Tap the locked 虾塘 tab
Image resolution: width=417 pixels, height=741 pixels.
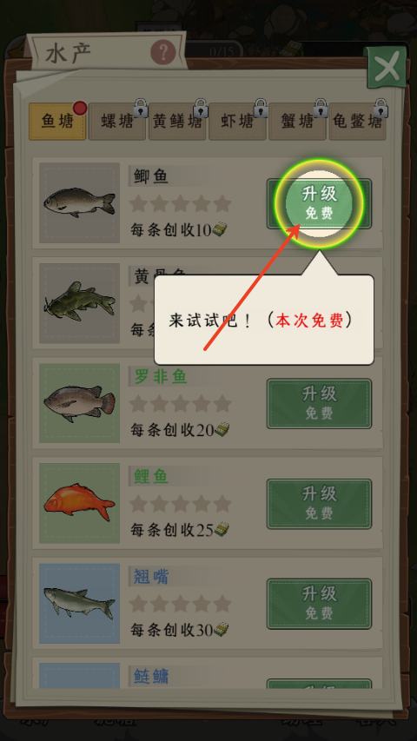point(237,122)
